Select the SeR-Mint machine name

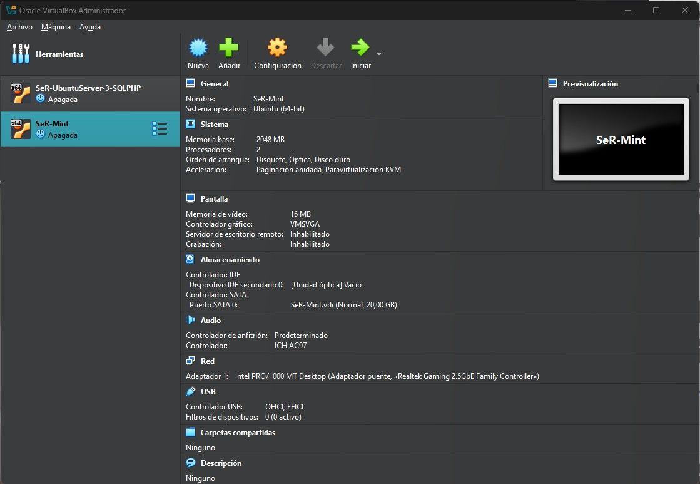tap(52, 124)
